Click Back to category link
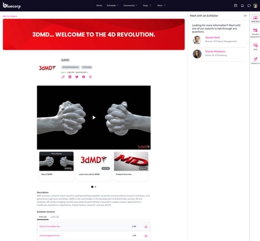260x241 pixels. 10,16
